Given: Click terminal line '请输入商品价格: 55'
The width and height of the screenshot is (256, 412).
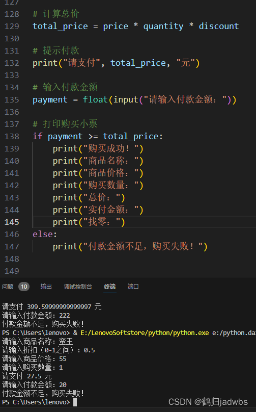Looking at the screenshot, I should tap(34, 358).
